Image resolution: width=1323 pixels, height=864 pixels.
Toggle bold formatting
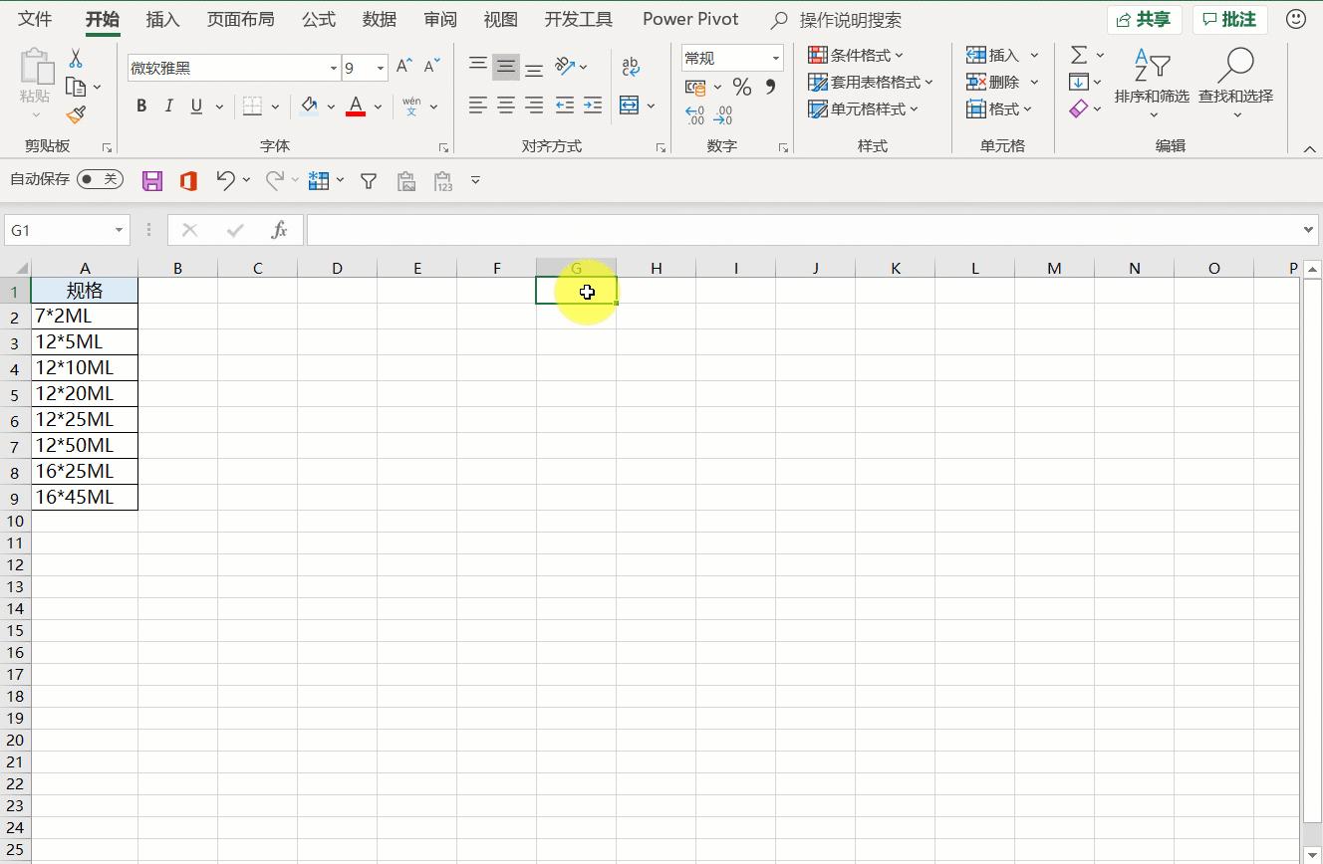click(x=140, y=106)
